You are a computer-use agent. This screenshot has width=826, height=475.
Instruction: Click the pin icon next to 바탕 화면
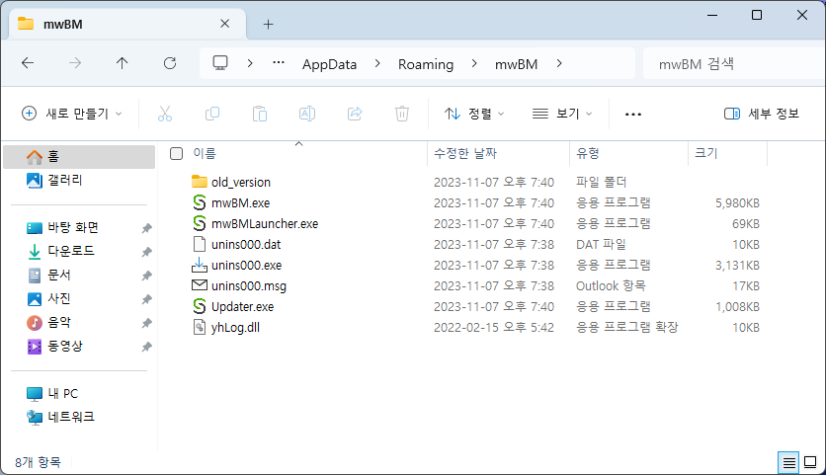pos(146,228)
